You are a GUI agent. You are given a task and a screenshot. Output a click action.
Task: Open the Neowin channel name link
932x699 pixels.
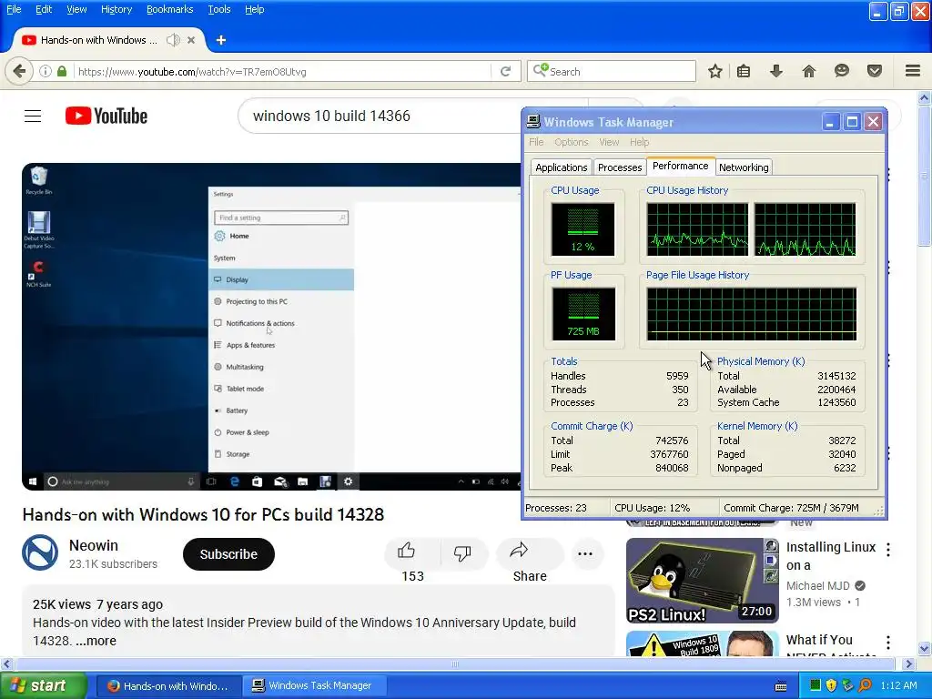click(94, 545)
